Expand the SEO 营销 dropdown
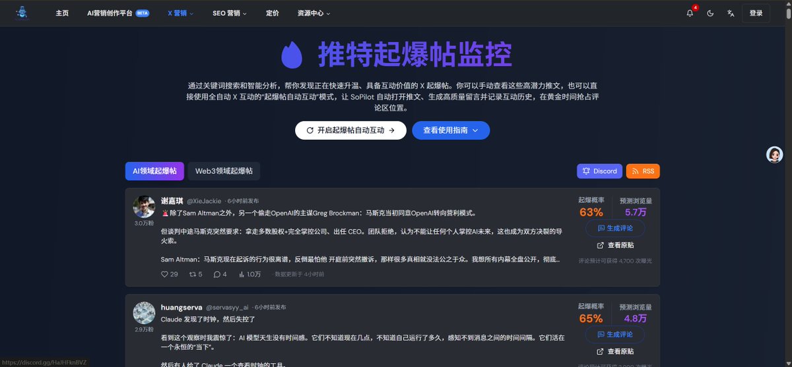The width and height of the screenshot is (792, 367). [x=230, y=13]
